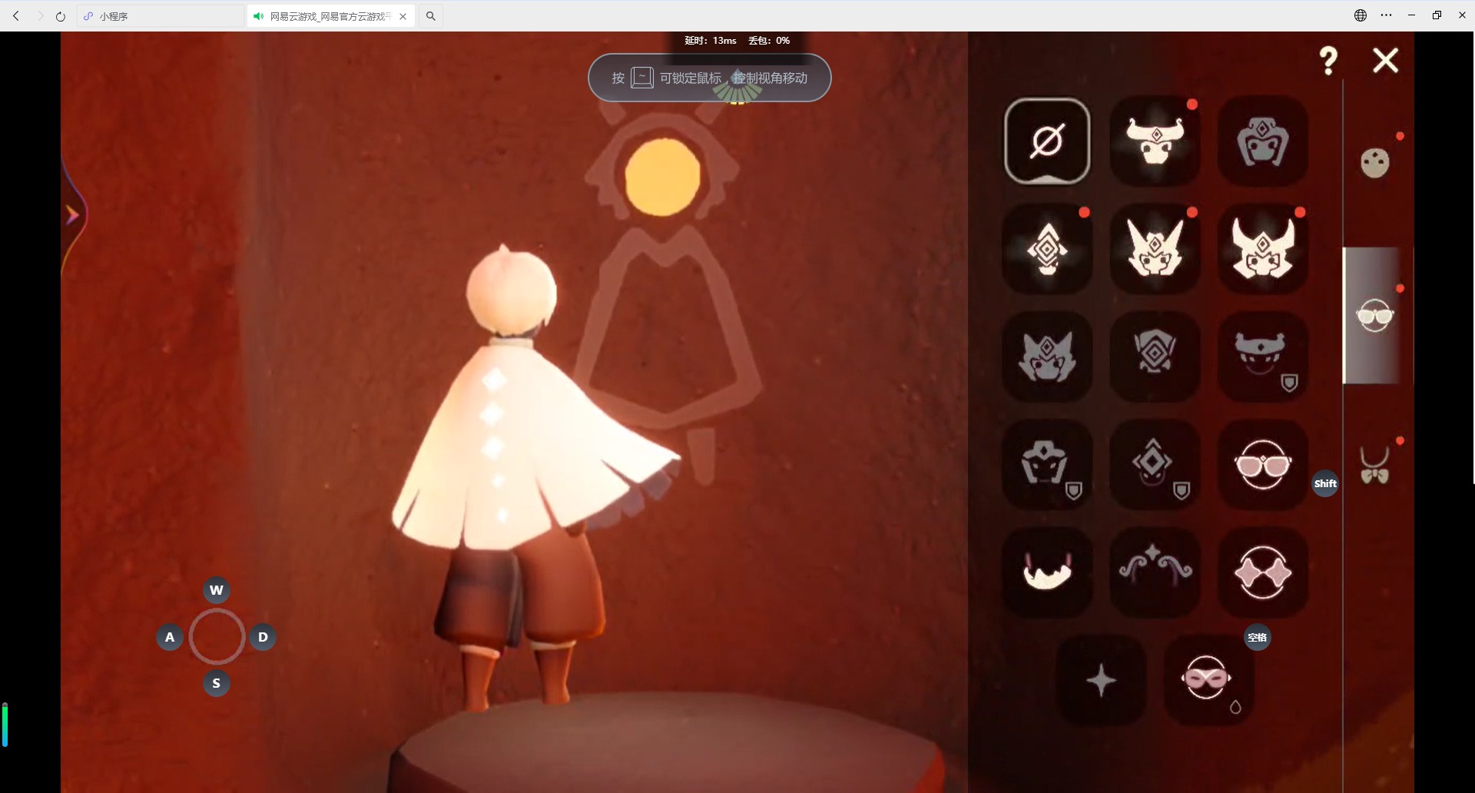Click the browser forward arrow
Viewport: 1475px width, 793px height.
coord(39,15)
